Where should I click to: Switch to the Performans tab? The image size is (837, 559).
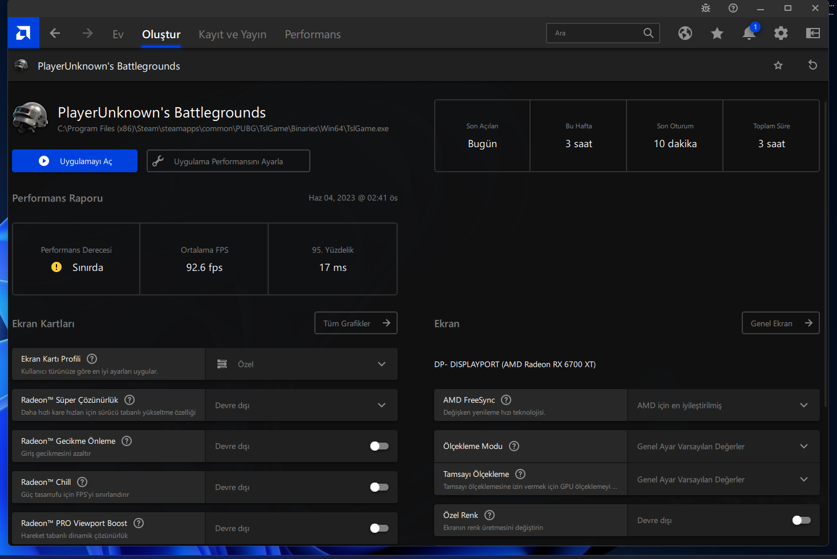point(313,34)
